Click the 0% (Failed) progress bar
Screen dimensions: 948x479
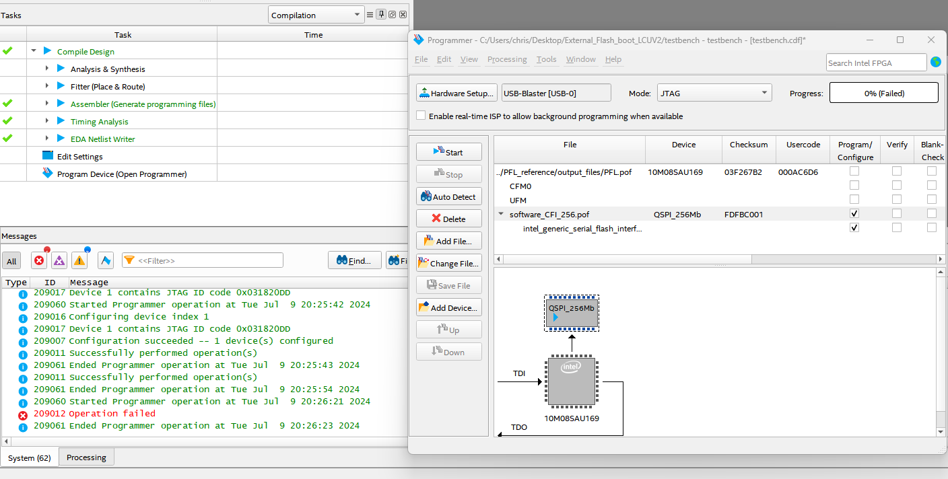pyautogui.click(x=884, y=93)
